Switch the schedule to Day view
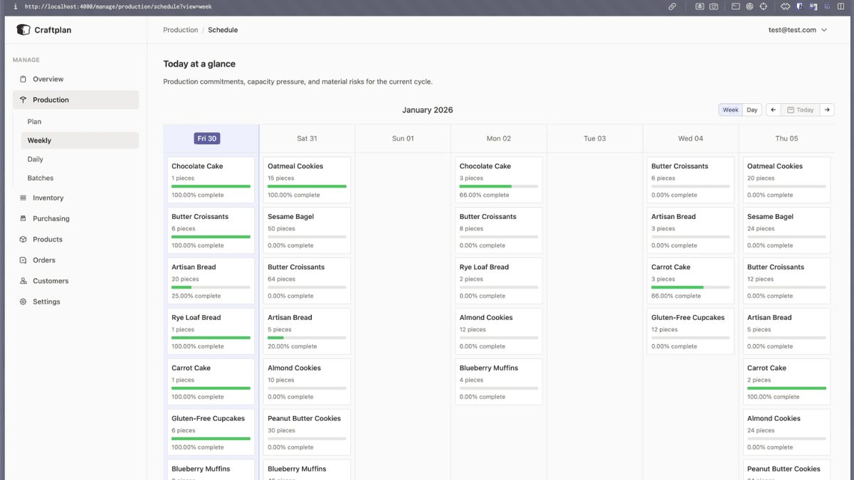Screen dimensions: 854x480 [752, 110]
